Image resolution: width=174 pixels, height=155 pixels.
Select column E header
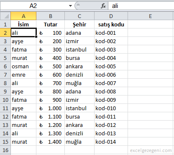150,16
